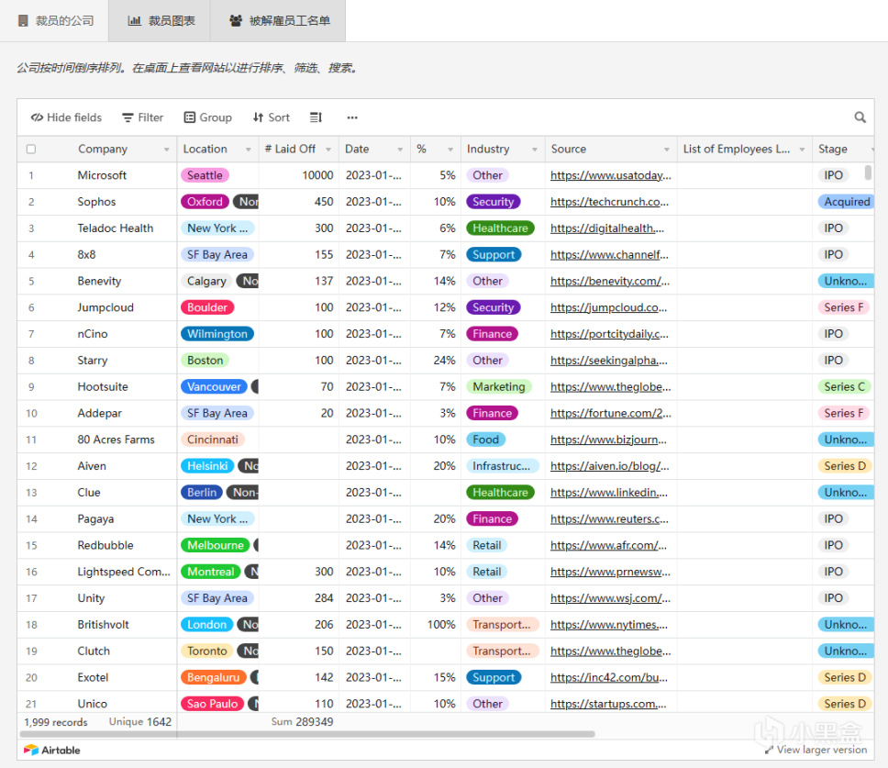Click the Vancouver location tag
This screenshot has width=888, height=768.
[x=214, y=387]
